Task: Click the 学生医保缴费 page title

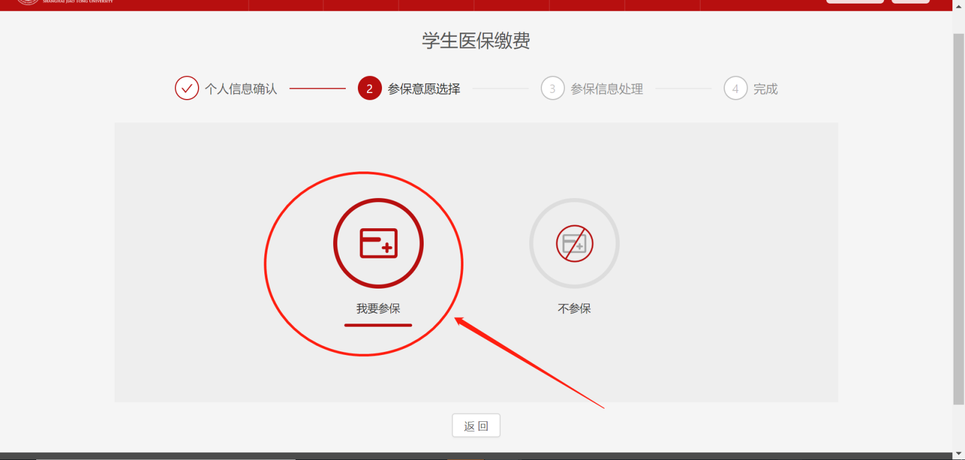Action: 476,40
